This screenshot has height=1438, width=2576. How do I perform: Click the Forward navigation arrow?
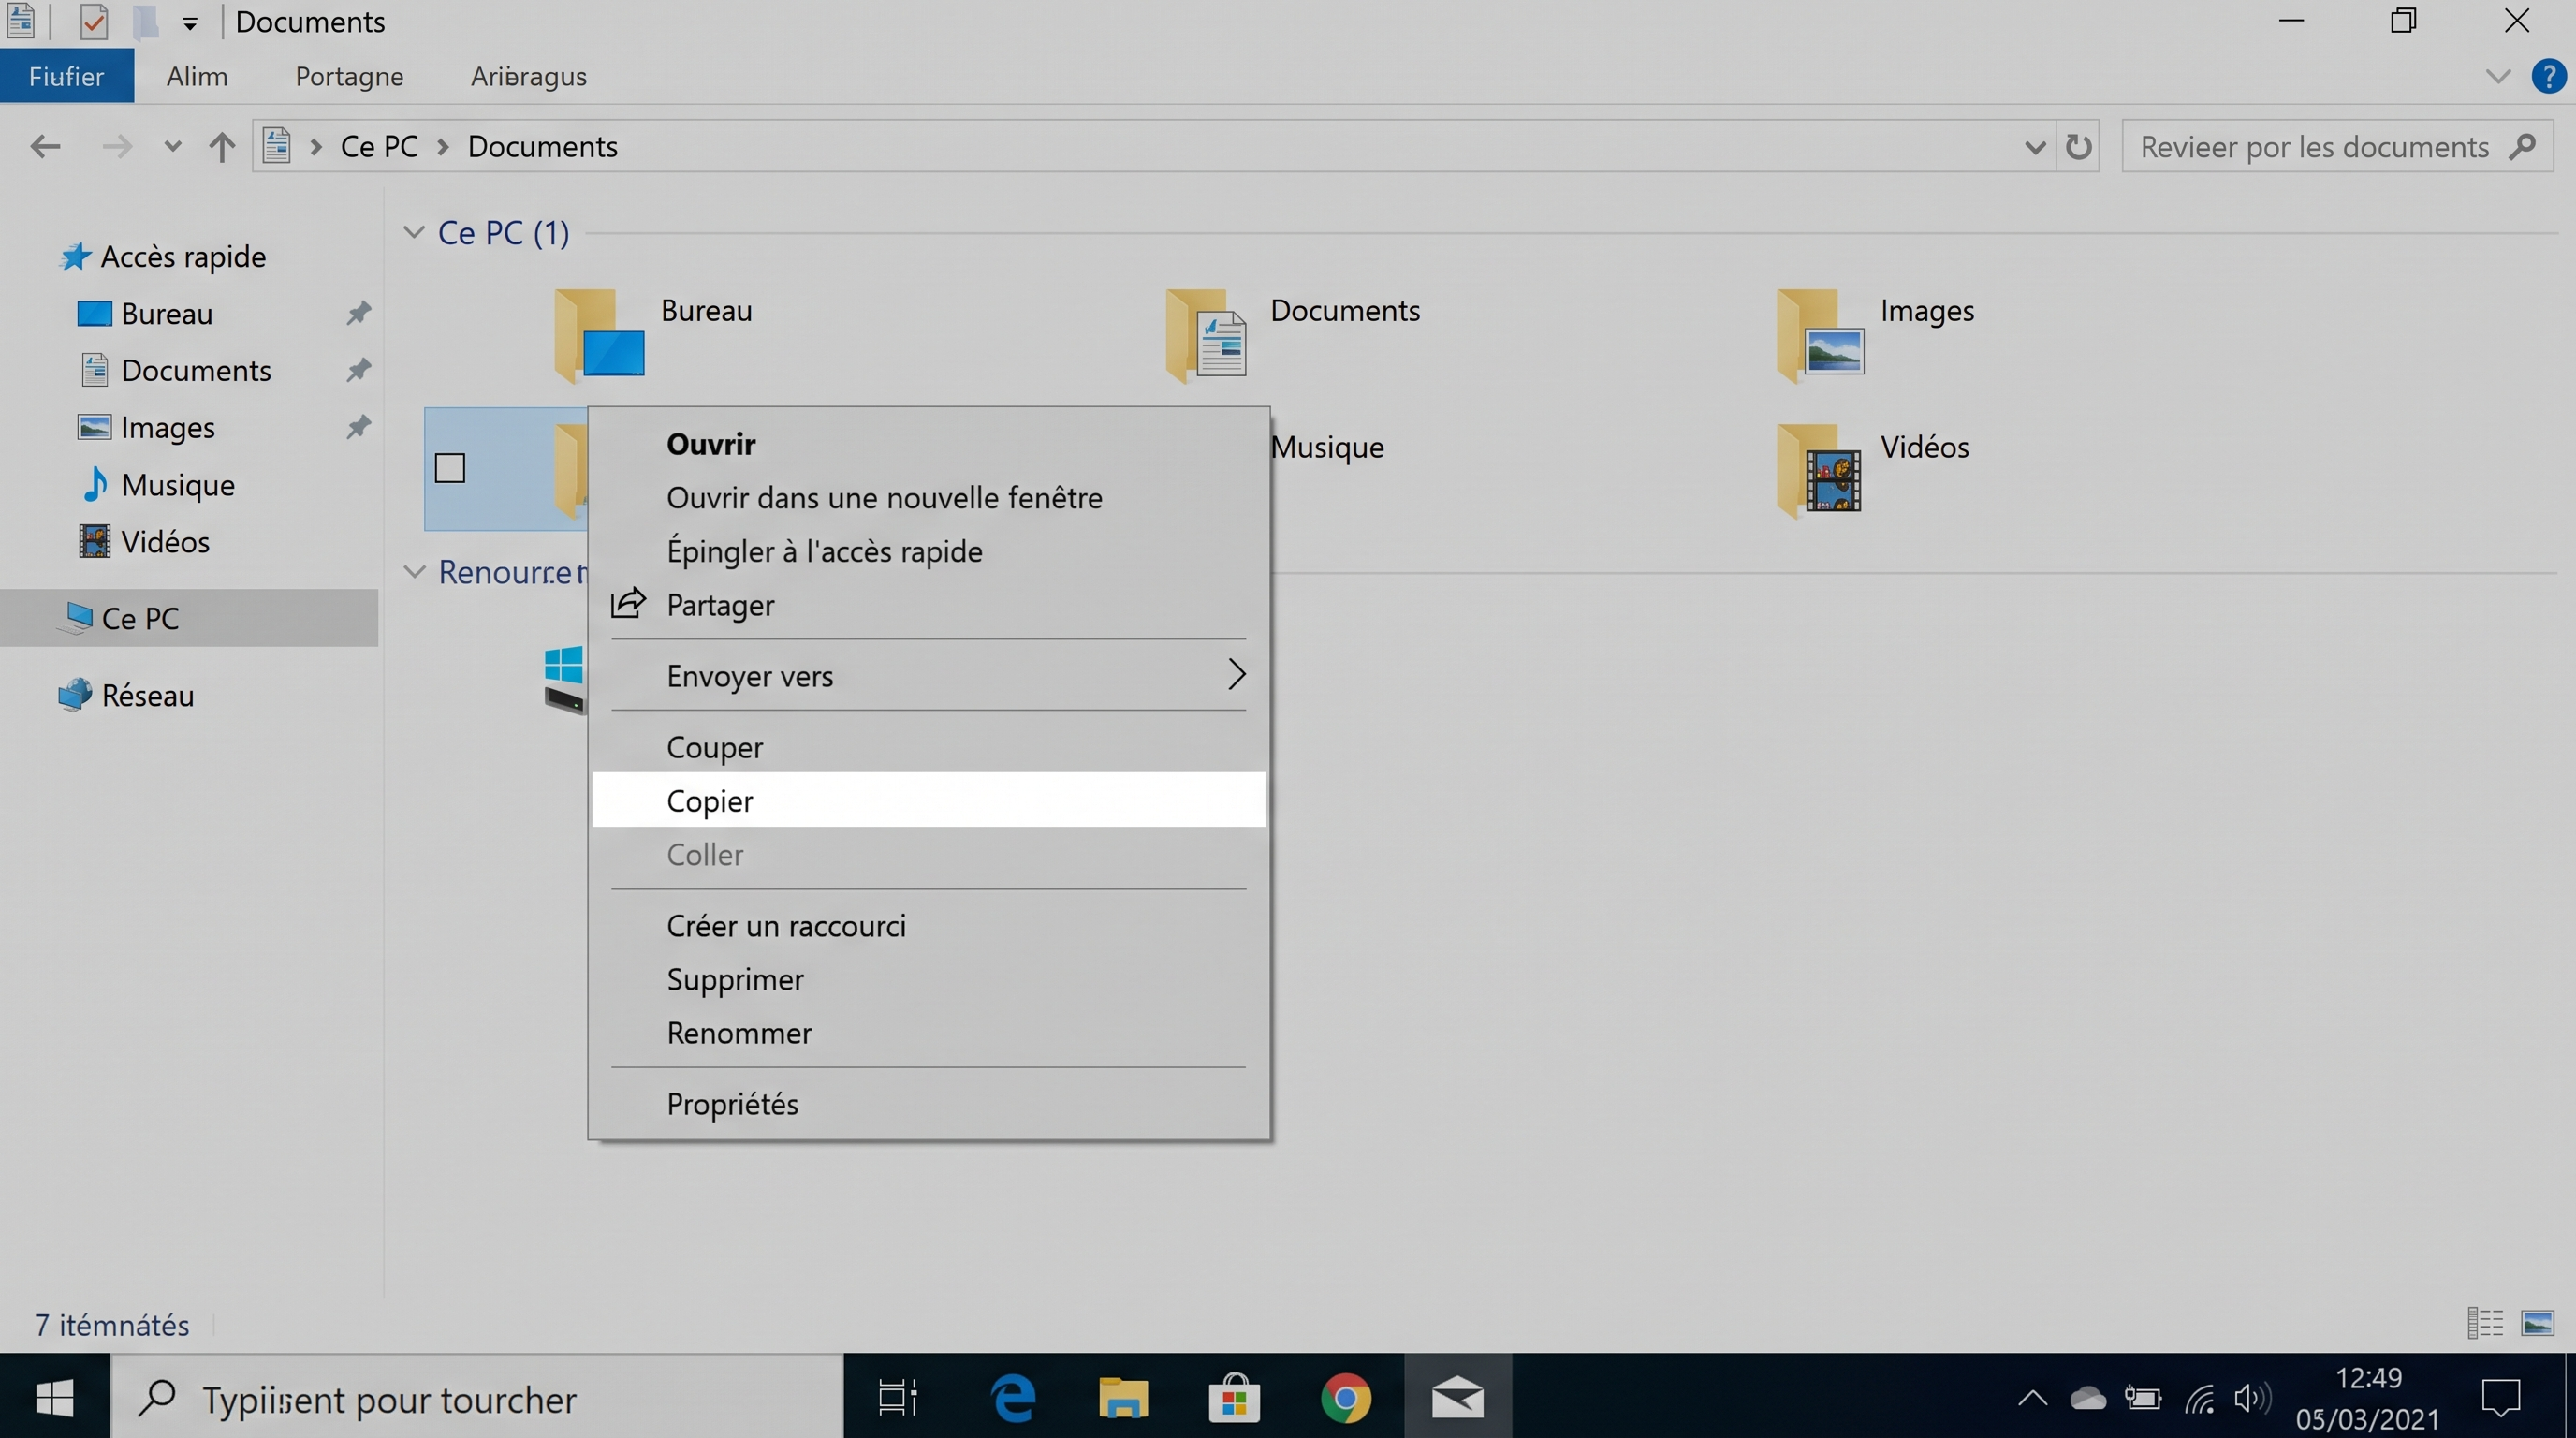coord(116,147)
